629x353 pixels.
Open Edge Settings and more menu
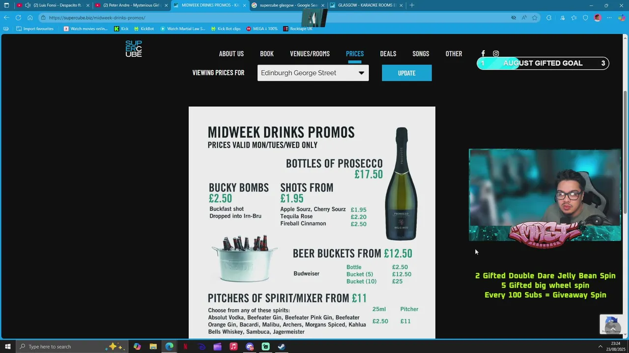coord(609,18)
